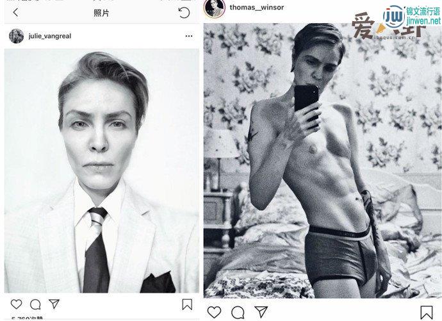Screen dimensions: 442x321
Task: Open comments on thomas__winsor's post
Action: tap(238, 313)
